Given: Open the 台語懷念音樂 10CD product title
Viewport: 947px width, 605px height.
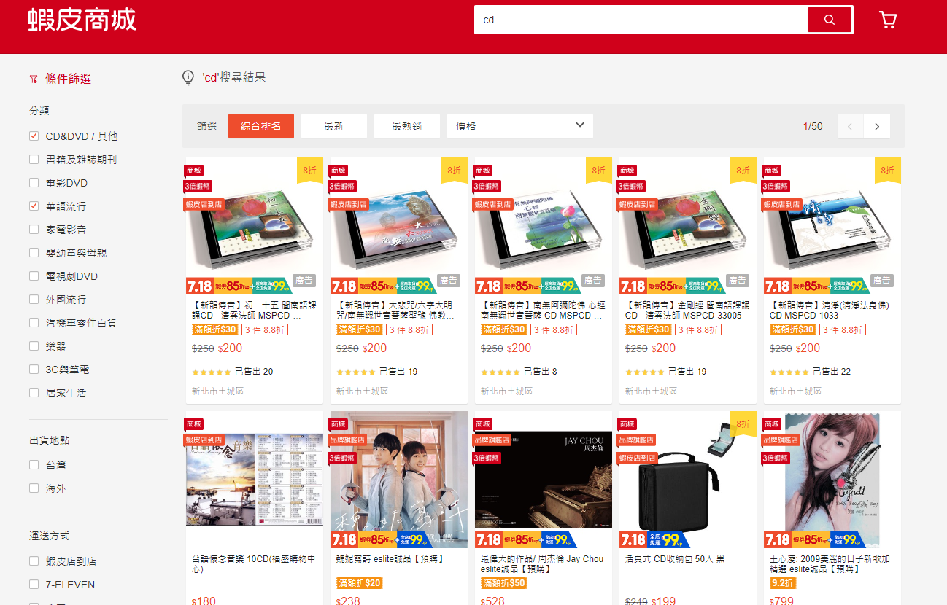Looking at the screenshot, I should [x=254, y=564].
